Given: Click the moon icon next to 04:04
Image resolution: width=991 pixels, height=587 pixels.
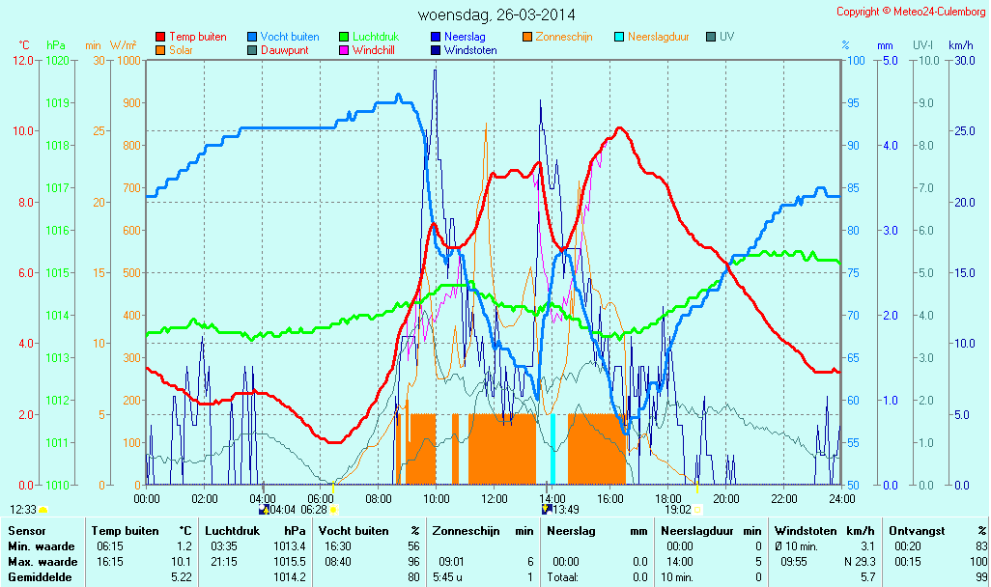Looking at the screenshot, I should (264, 509).
